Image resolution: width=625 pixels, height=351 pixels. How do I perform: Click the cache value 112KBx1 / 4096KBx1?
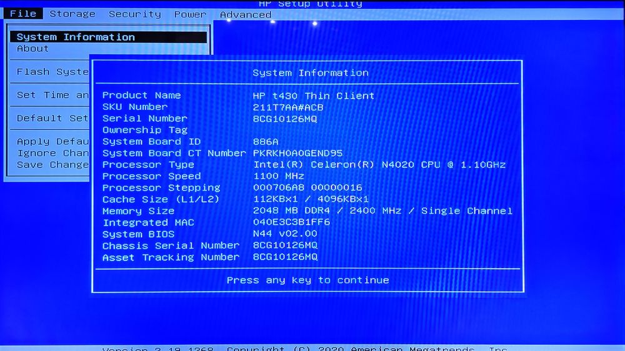[x=311, y=199]
